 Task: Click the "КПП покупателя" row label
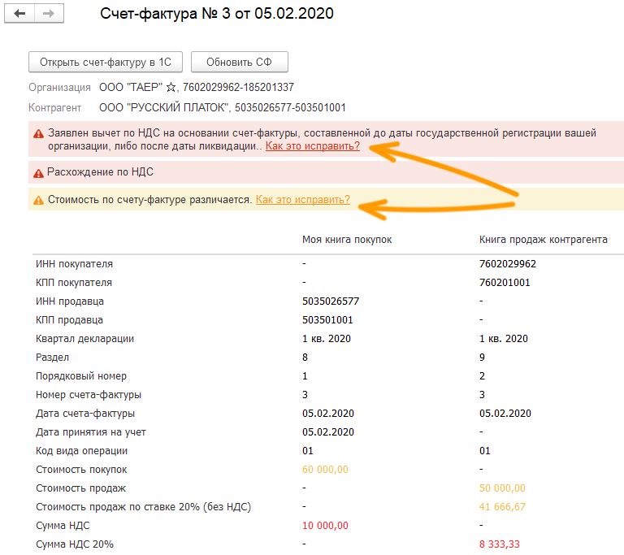click(x=74, y=283)
